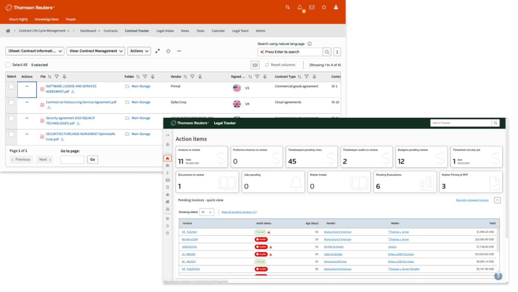
Task: Open View all pending invoices link
Action: [239, 212]
